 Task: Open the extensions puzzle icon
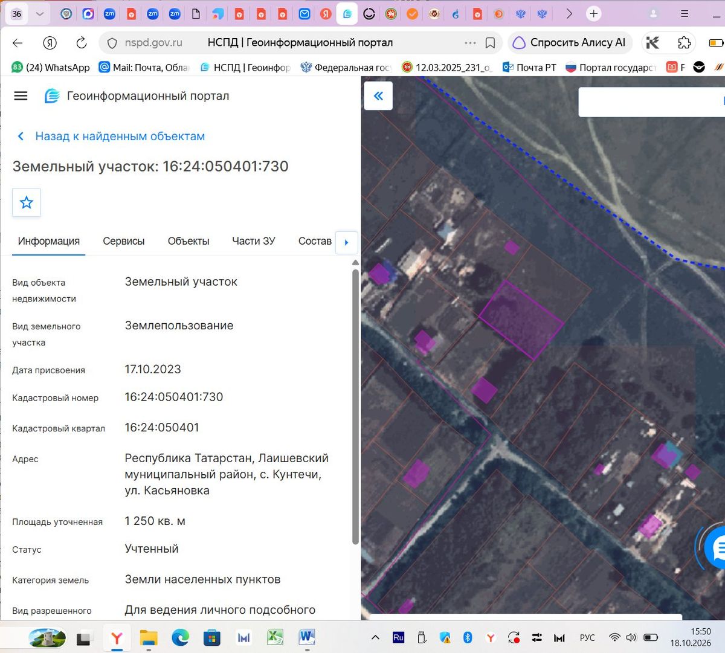click(x=684, y=42)
